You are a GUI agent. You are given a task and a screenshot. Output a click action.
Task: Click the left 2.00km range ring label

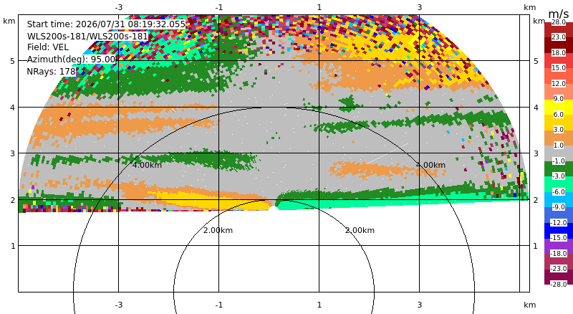click(218, 230)
